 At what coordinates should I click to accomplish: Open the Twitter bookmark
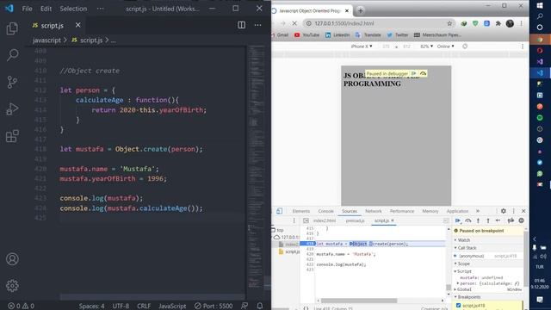click(398, 34)
